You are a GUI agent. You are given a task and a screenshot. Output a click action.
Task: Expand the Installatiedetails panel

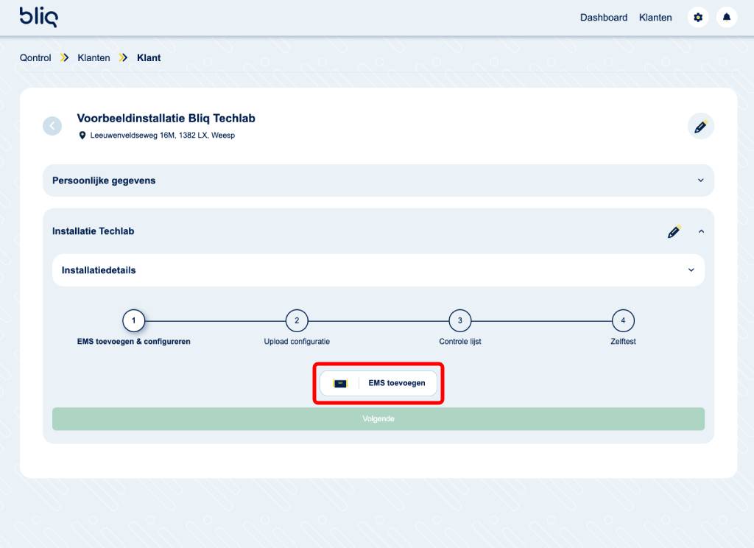click(691, 270)
